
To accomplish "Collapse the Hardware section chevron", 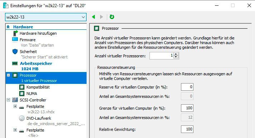I will click(8, 27).
